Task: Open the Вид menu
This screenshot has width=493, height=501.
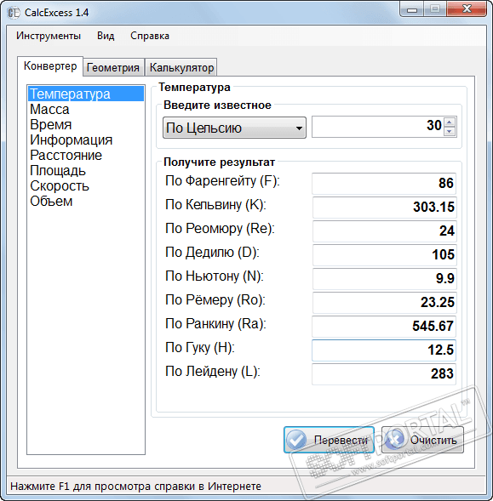Action: (x=106, y=36)
